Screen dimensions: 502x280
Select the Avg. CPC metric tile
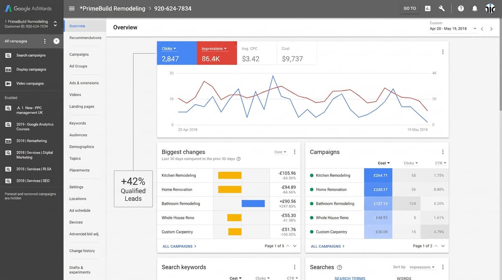(x=257, y=53)
